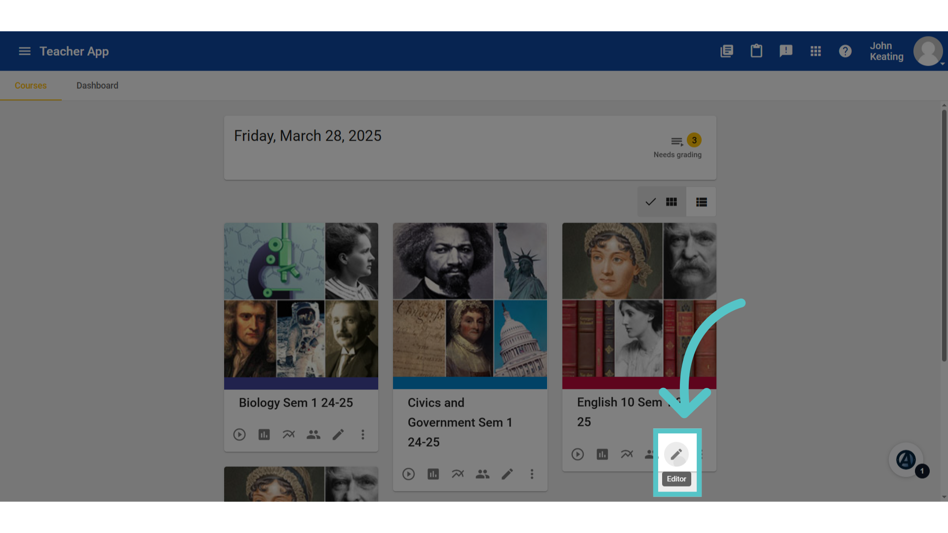Open Biology Sem 1 gradebook chart icon
The width and height of the screenshot is (948, 533).
point(264,435)
